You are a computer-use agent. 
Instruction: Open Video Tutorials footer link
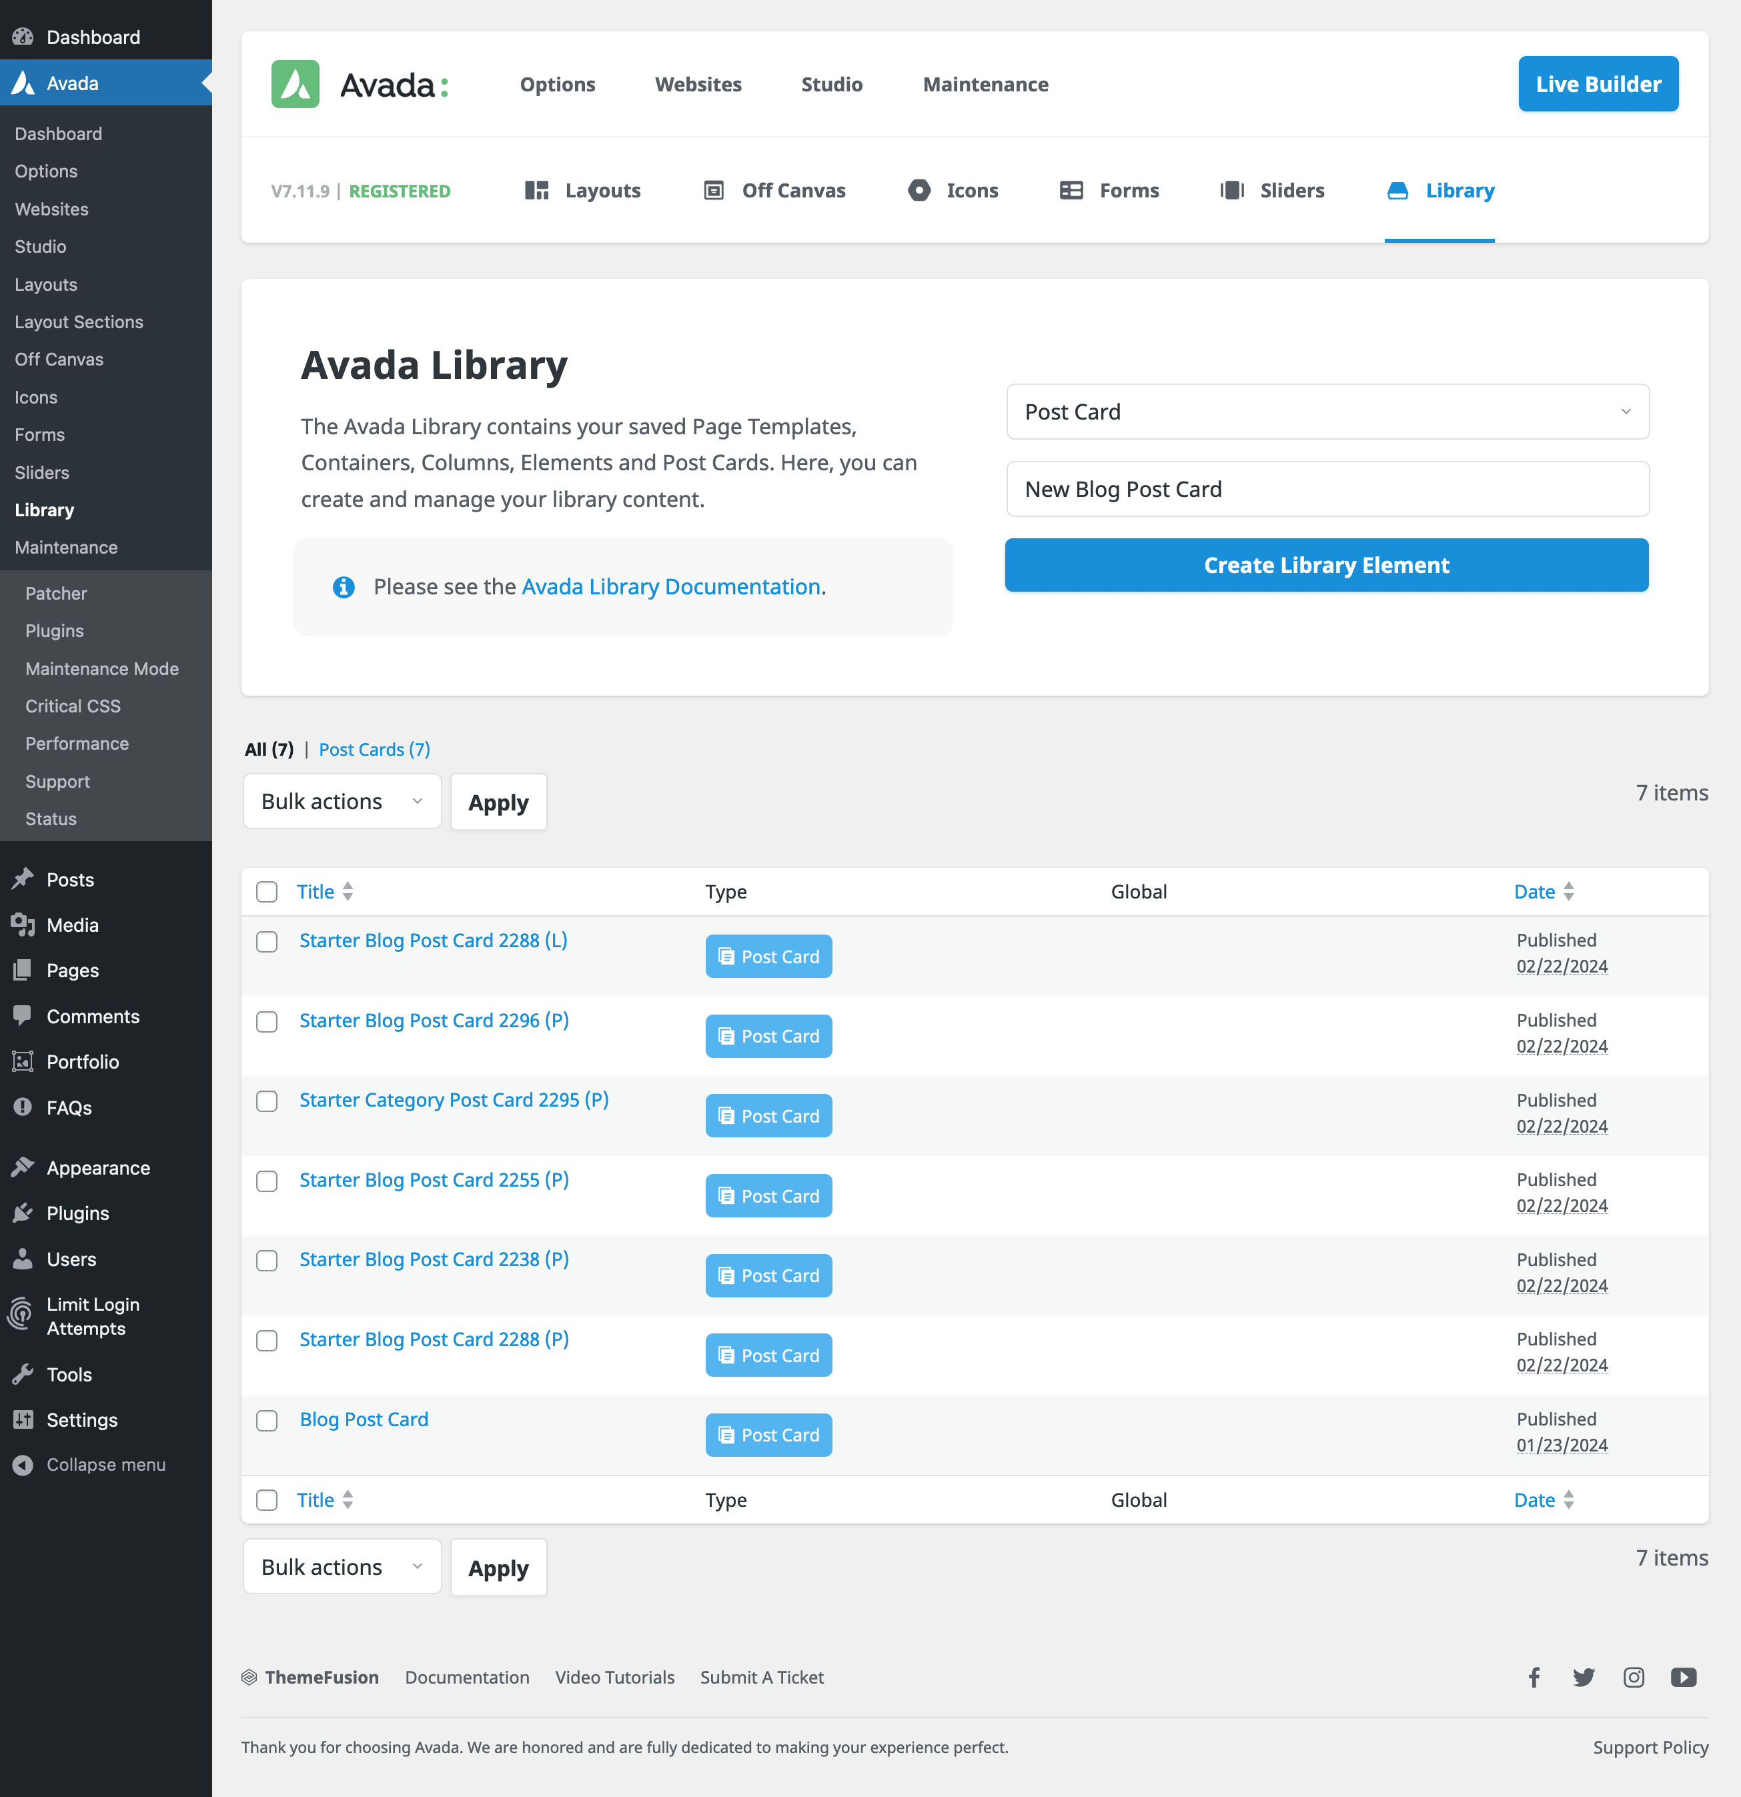click(614, 1677)
